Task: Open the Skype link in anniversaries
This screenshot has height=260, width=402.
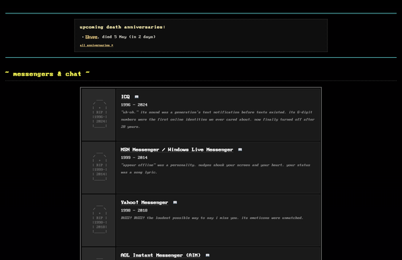Action: tap(92, 36)
